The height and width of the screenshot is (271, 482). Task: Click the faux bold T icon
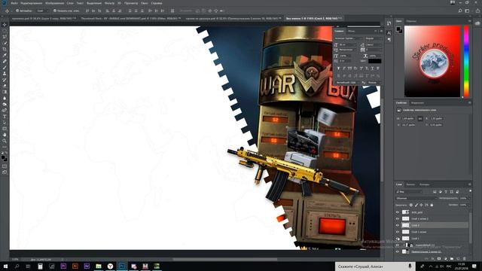(338, 69)
